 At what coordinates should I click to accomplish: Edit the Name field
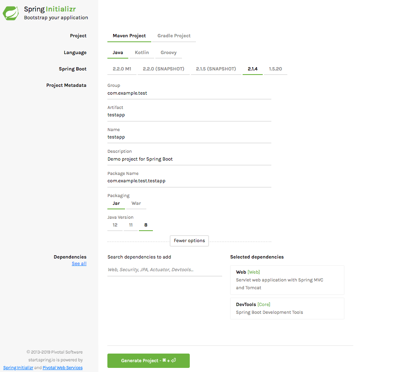click(189, 137)
